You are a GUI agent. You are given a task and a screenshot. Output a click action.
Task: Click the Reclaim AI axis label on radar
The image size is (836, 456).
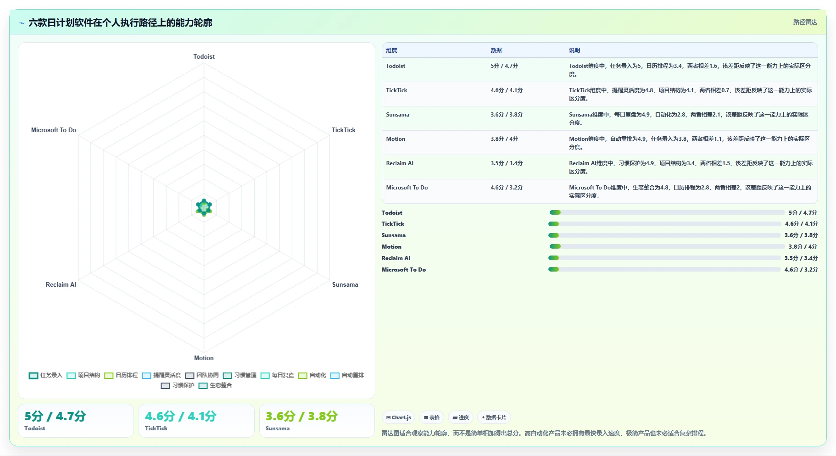point(61,284)
